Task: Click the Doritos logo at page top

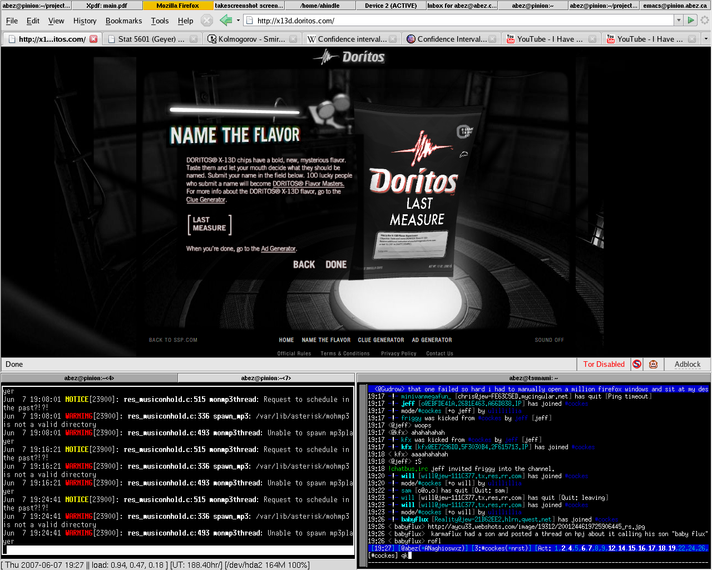Action: 349,57
